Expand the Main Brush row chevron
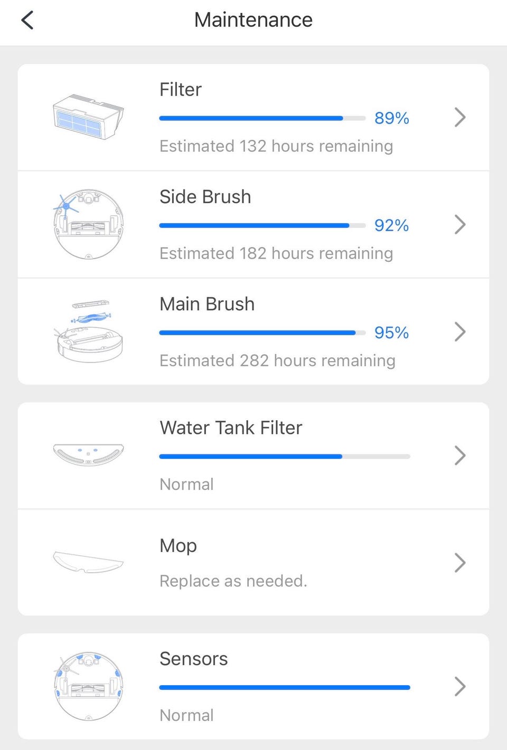 click(x=460, y=332)
